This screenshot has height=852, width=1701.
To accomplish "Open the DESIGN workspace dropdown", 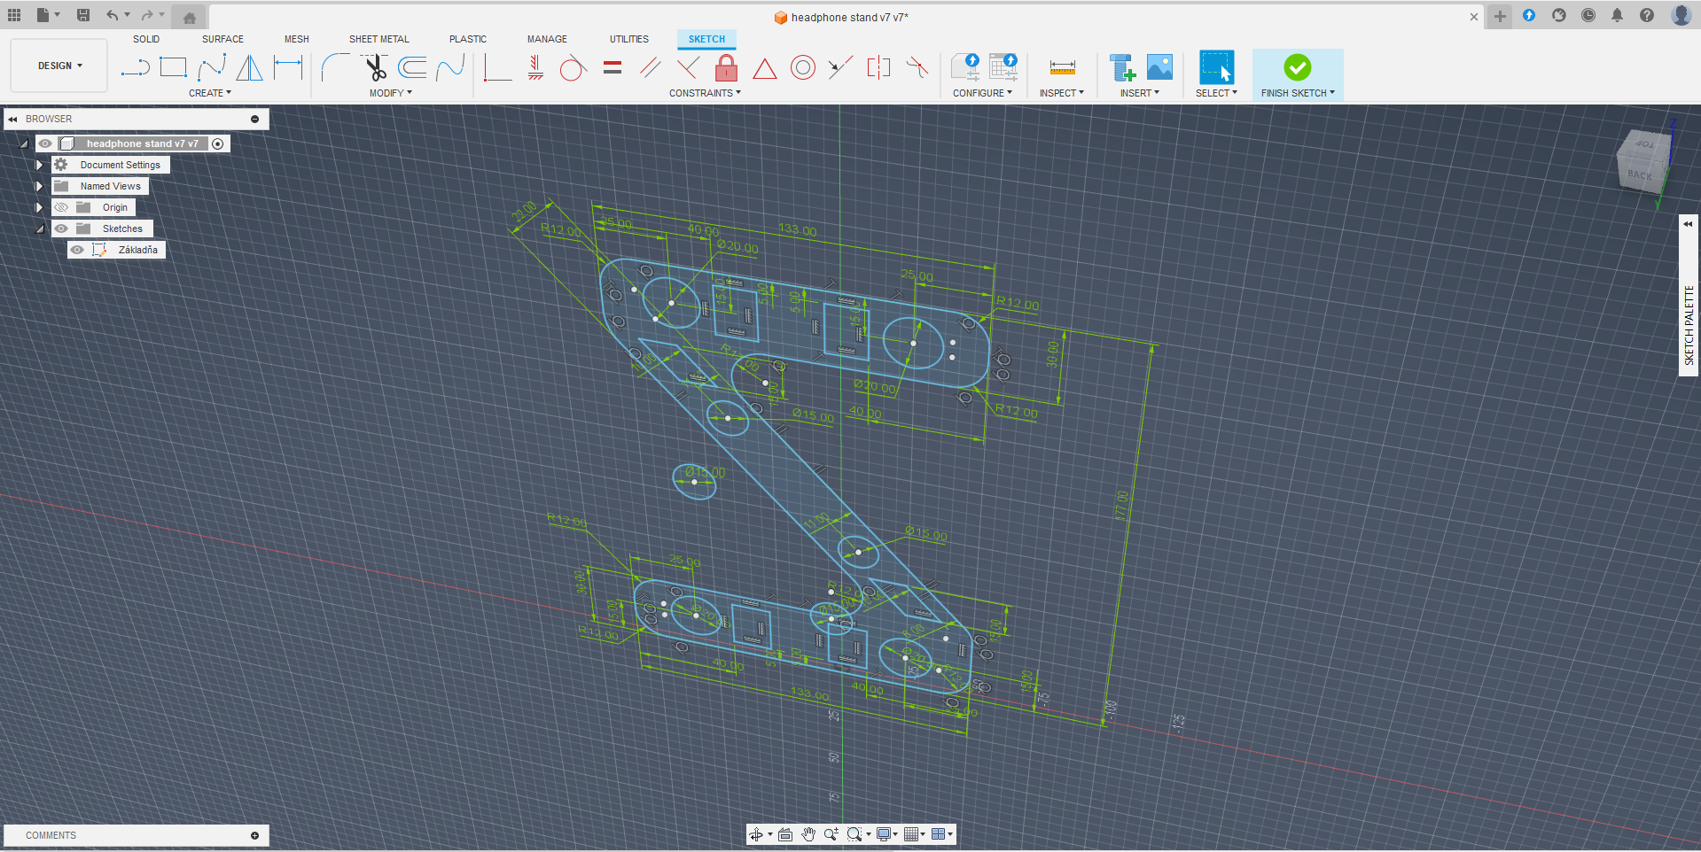I will click(x=59, y=66).
